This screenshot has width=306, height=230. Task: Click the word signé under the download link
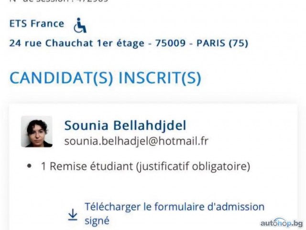(97, 220)
